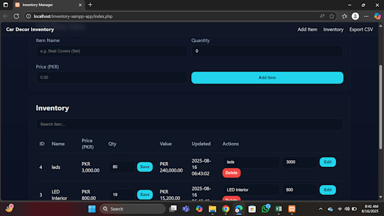This screenshot has height=216, width=384.
Task: Reload the inventory page
Action: [16, 16]
